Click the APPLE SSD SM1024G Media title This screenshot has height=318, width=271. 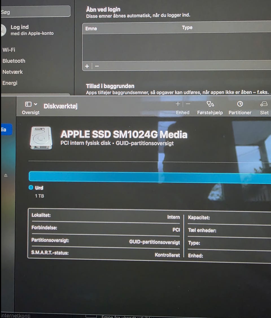click(x=124, y=134)
